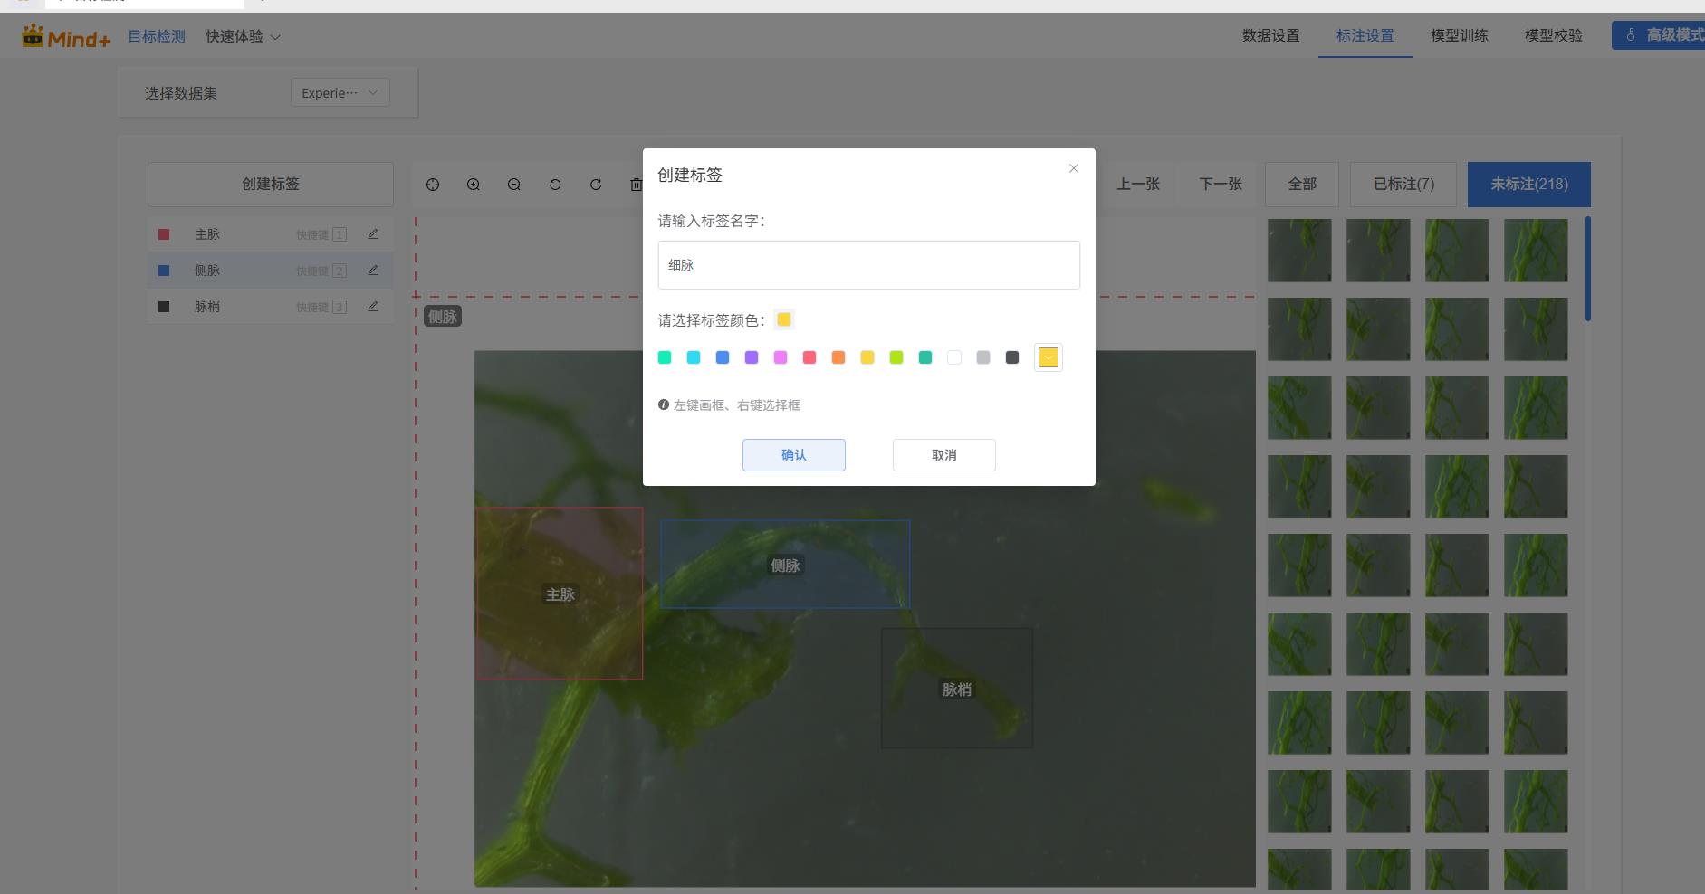
Task: Click the crosshair reset view icon
Action: click(433, 185)
